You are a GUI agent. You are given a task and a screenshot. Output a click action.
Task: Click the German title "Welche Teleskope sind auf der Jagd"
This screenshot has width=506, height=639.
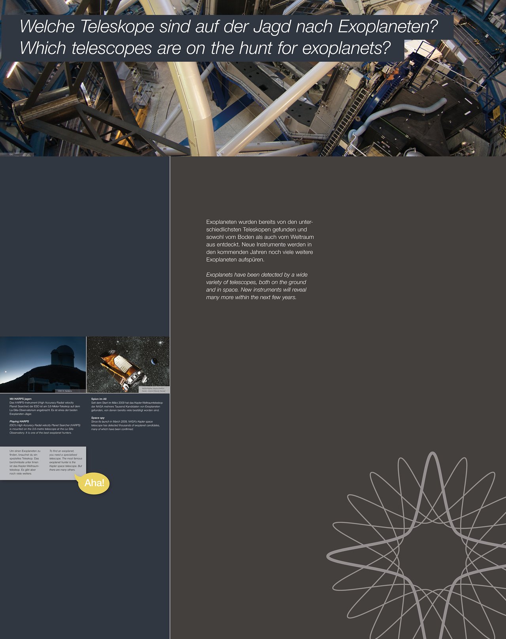point(229,26)
